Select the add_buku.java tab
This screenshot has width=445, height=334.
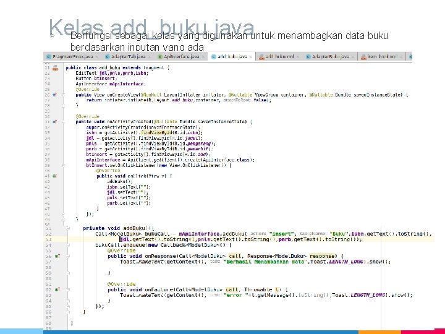(x=232, y=57)
